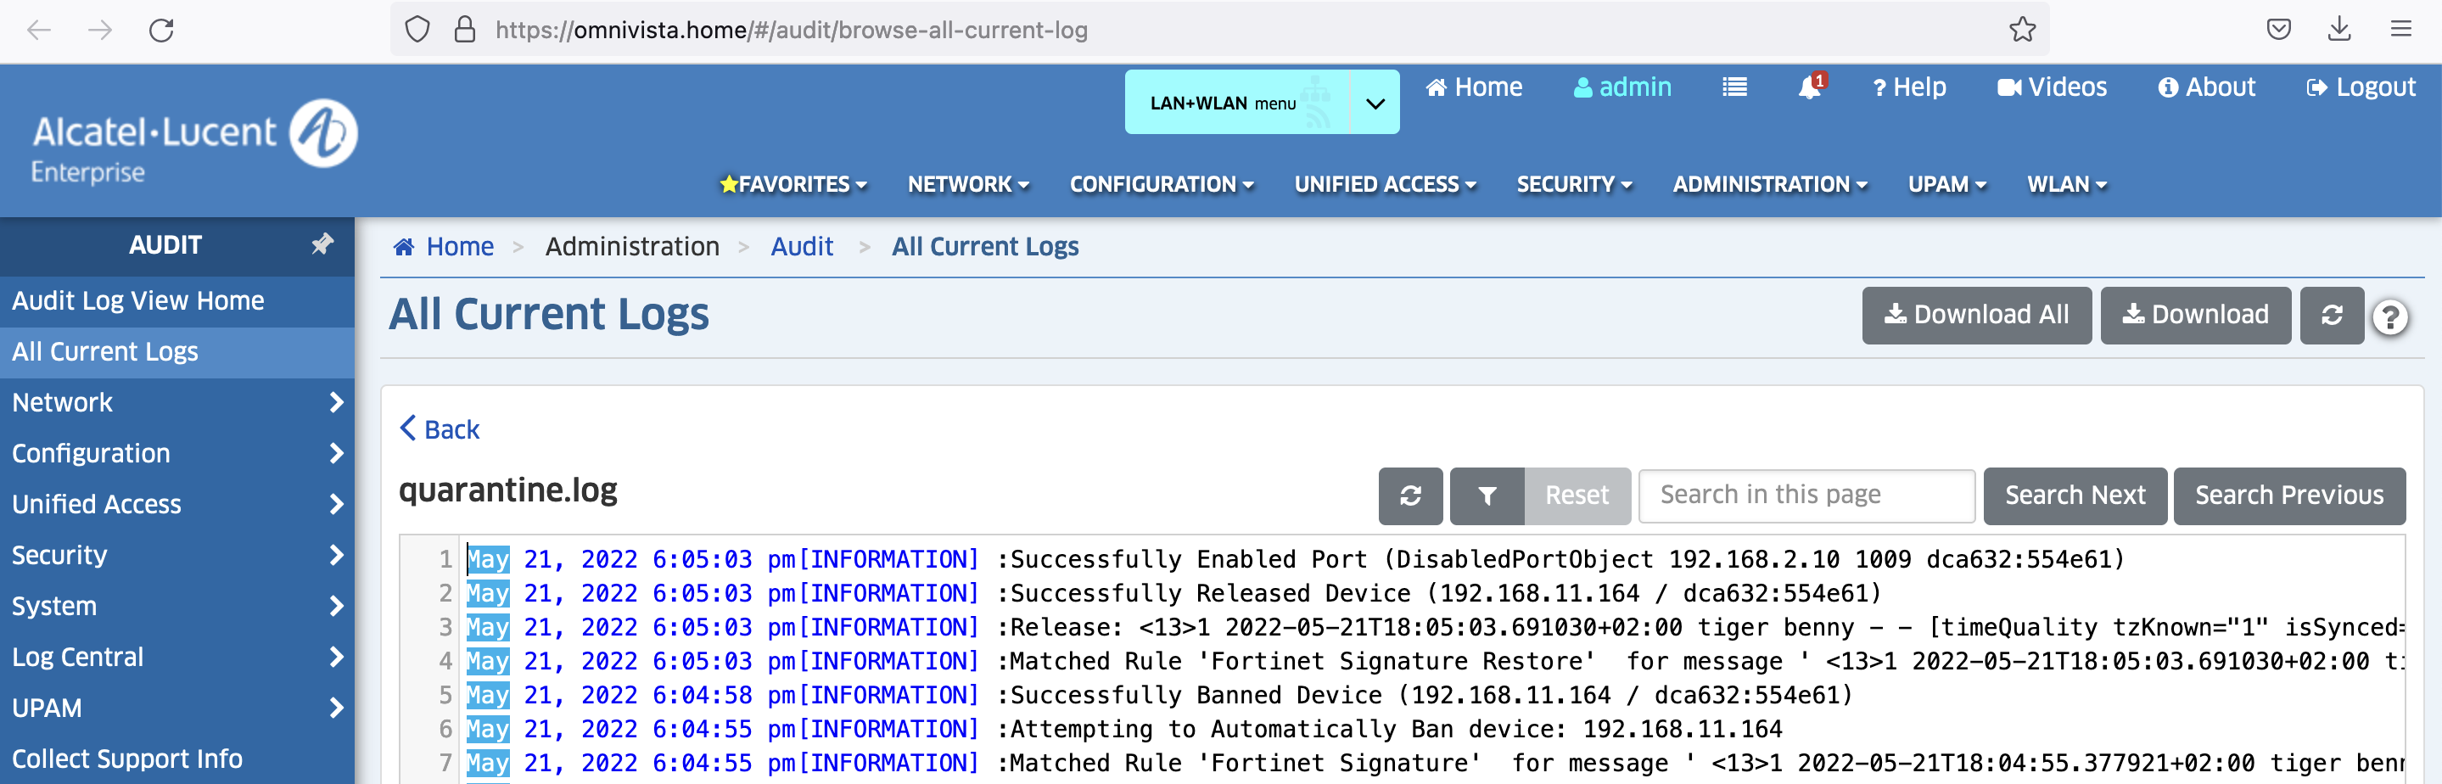The width and height of the screenshot is (2442, 784).
Task: Click the notifications bell icon
Action: 1809,87
